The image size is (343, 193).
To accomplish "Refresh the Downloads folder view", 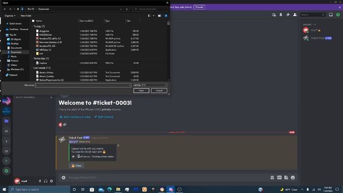I will (x=127, y=9).
